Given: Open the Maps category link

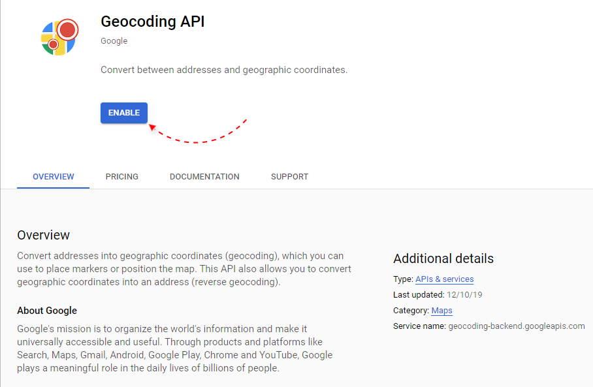Looking at the screenshot, I should (441, 311).
